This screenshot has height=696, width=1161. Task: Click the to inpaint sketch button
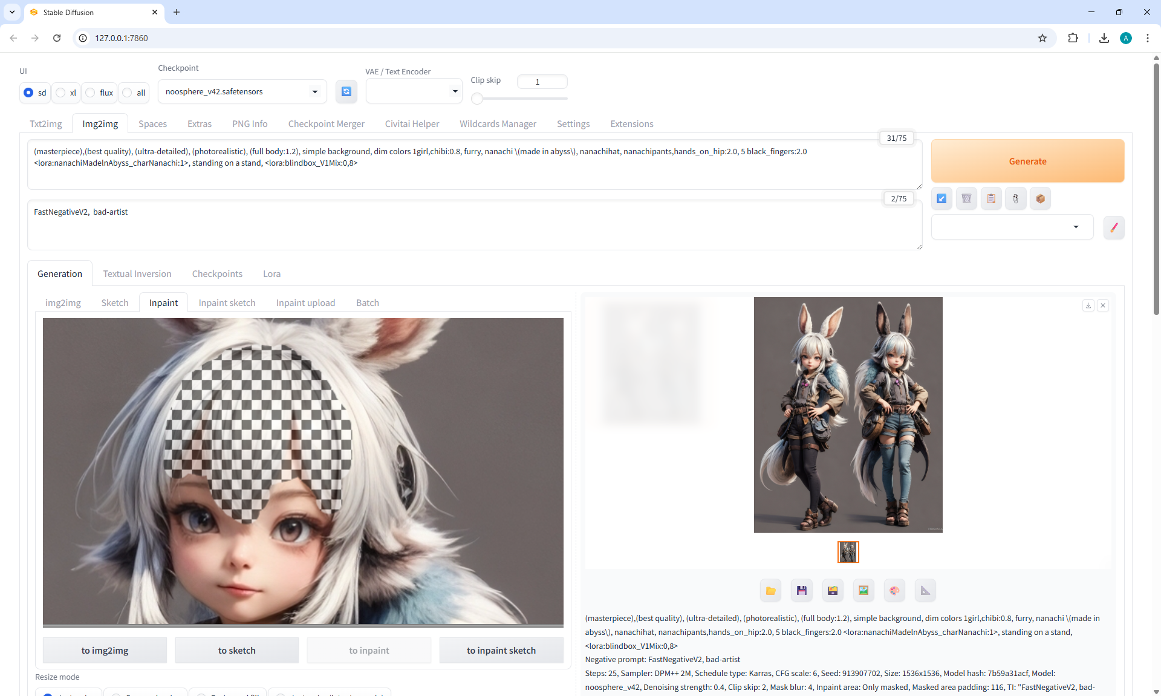tap(501, 650)
